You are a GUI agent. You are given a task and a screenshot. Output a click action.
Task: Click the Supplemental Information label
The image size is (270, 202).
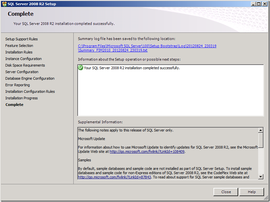pyautogui.click(x=100, y=122)
